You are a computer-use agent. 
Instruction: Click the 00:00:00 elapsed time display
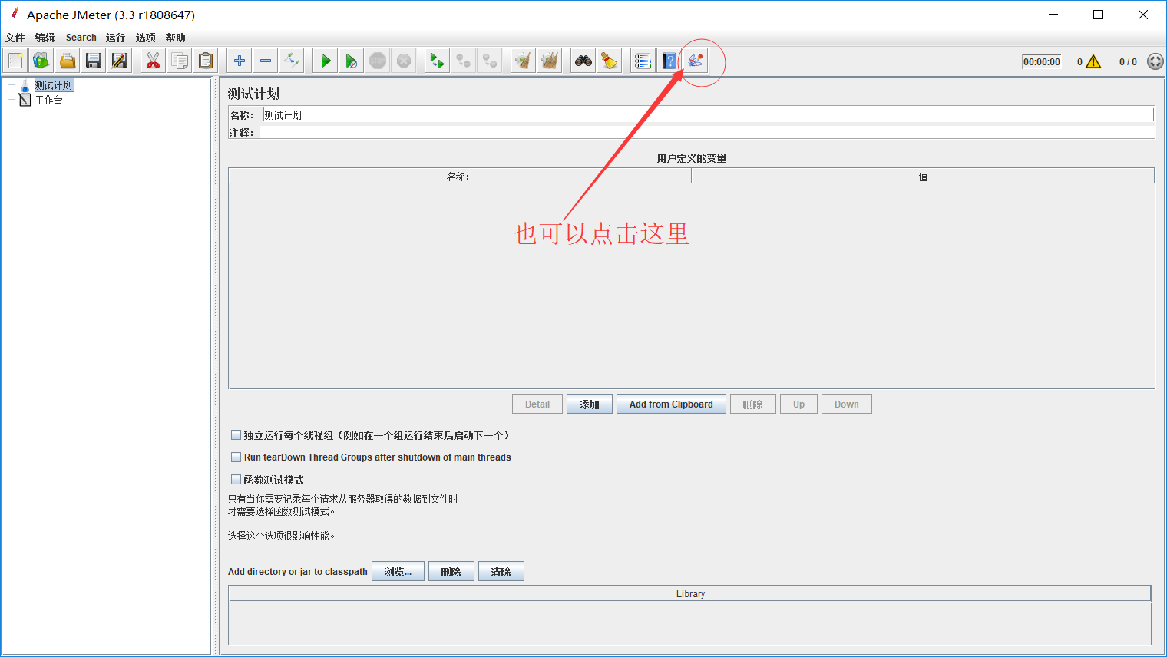1042,61
